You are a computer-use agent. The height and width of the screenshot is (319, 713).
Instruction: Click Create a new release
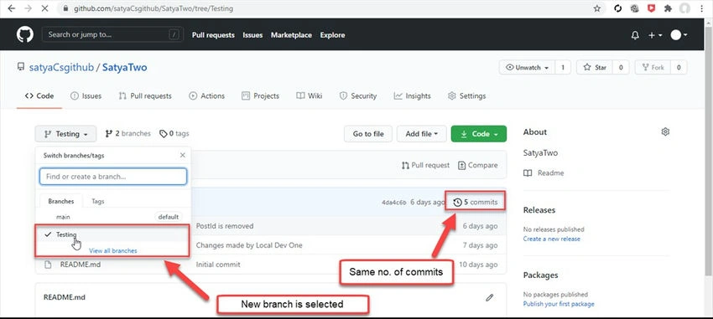click(x=552, y=239)
